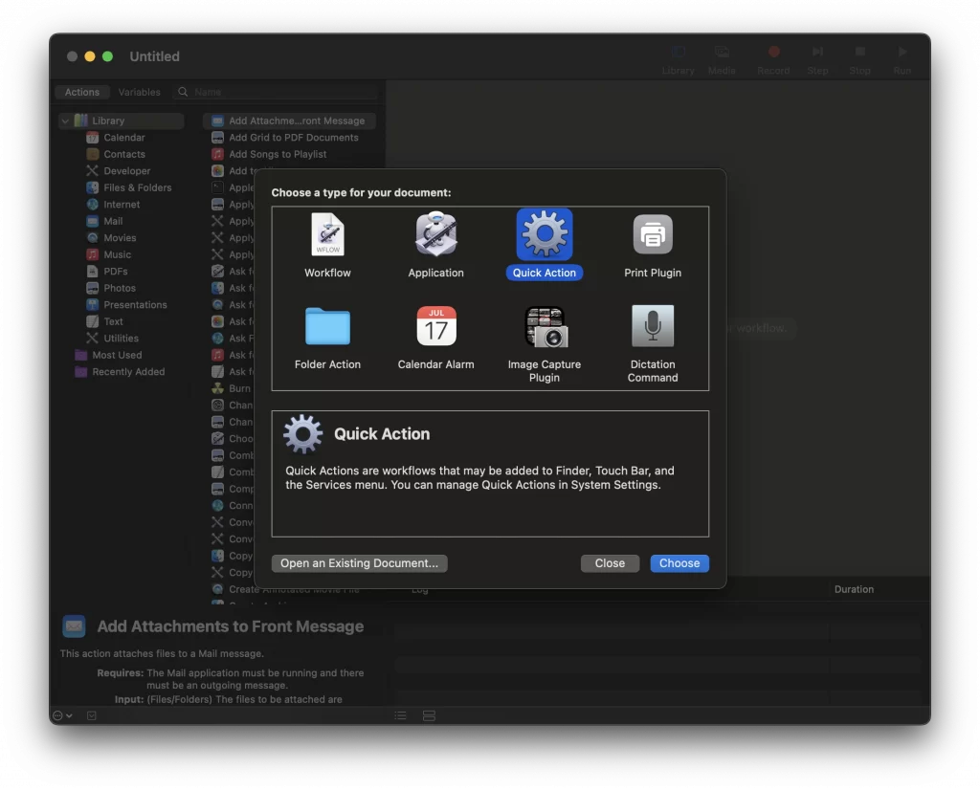Toggle the description panel visibility button
The width and height of the screenshot is (980, 790).
click(92, 715)
